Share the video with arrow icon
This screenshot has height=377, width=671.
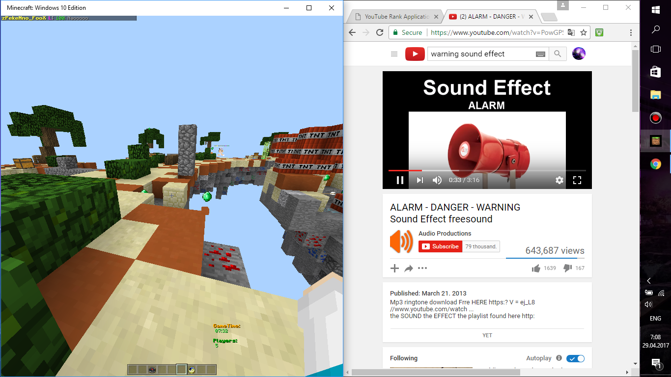click(x=409, y=268)
